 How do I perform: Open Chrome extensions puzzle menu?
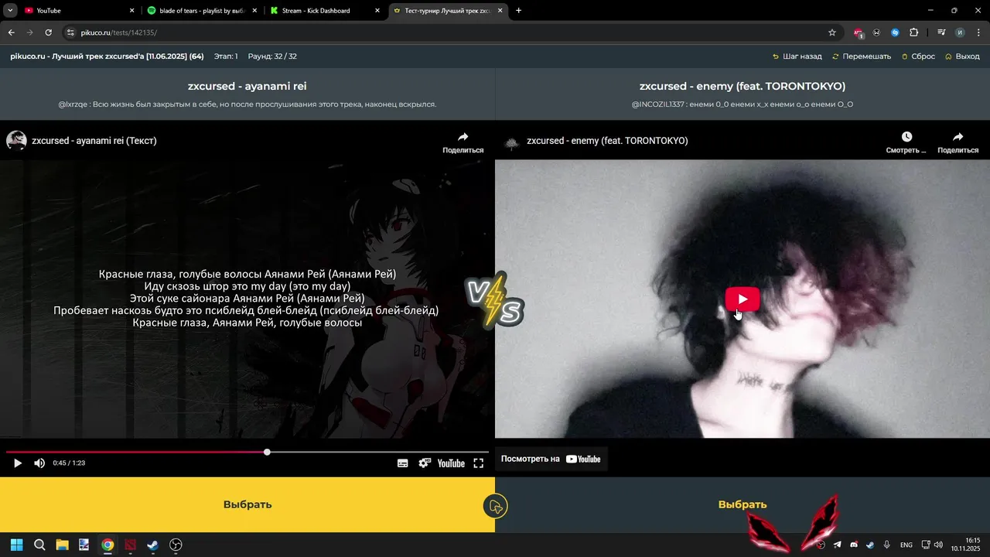[x=913, y=32]
